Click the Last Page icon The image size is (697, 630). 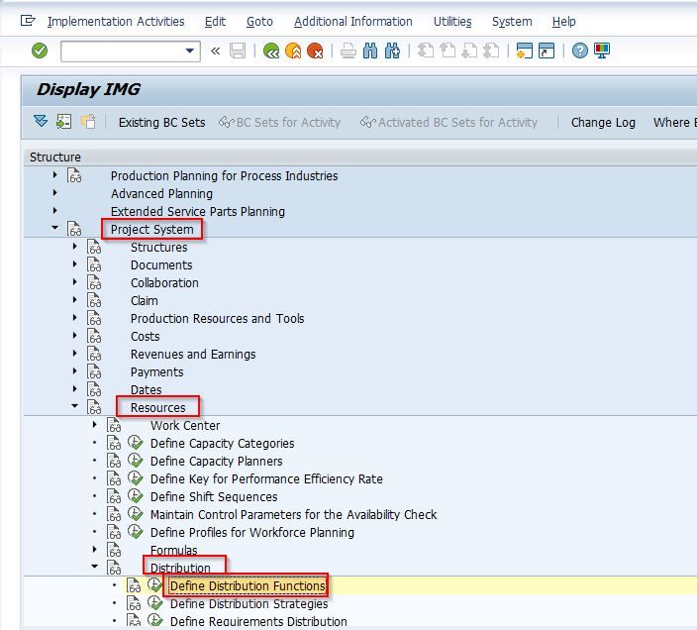(491, 52)
